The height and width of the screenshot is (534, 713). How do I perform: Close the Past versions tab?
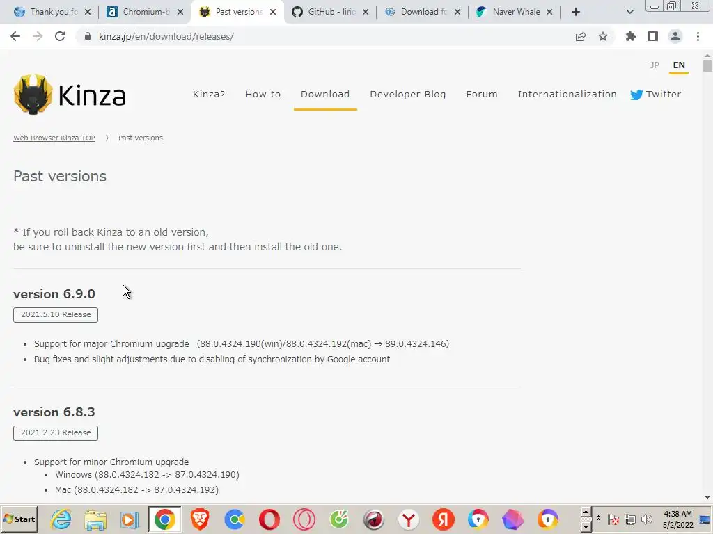pos(273,12)
